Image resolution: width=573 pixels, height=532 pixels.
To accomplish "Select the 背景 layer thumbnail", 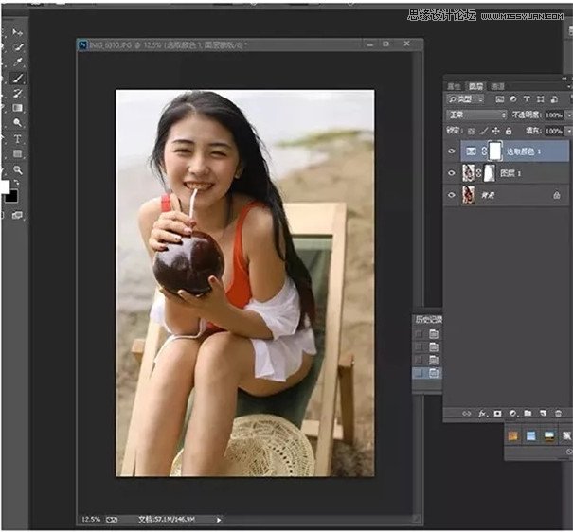I will click(x=469, y=195).
